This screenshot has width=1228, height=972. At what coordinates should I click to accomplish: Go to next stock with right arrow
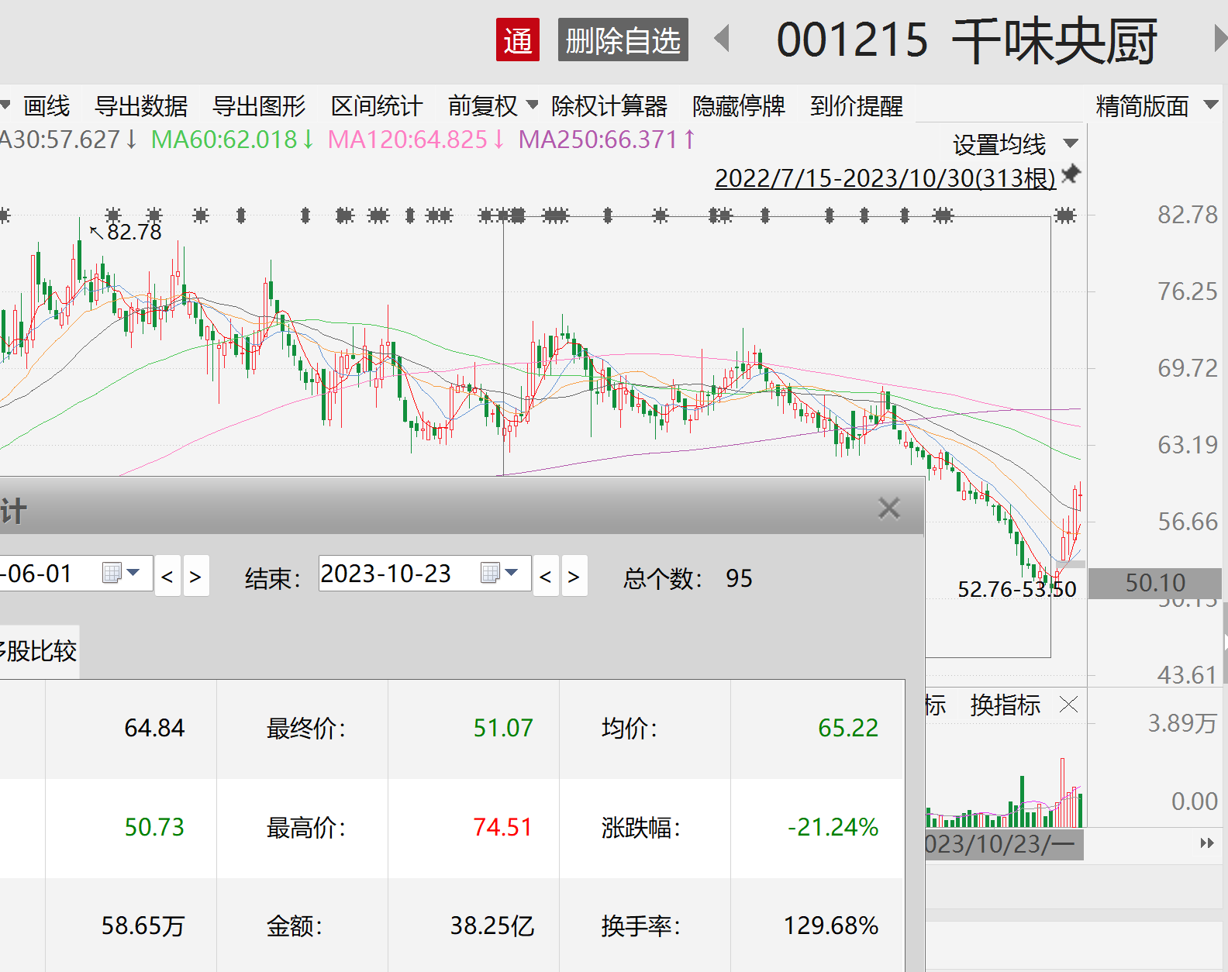pyautogui.click(x=1219, y=38)
